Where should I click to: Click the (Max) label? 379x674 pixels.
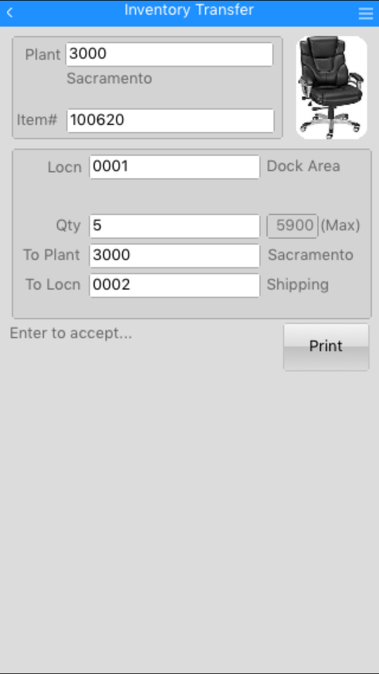point(340,226)
